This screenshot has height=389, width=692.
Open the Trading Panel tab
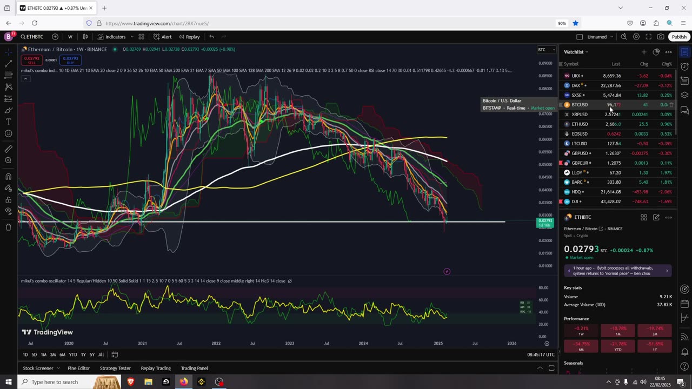194,368
